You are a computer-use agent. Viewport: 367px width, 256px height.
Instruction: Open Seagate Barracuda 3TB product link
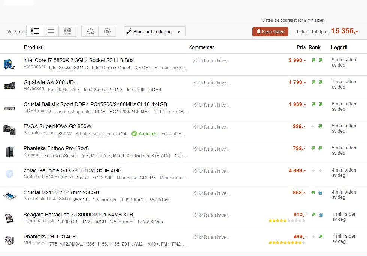click(x=78, y=215)
